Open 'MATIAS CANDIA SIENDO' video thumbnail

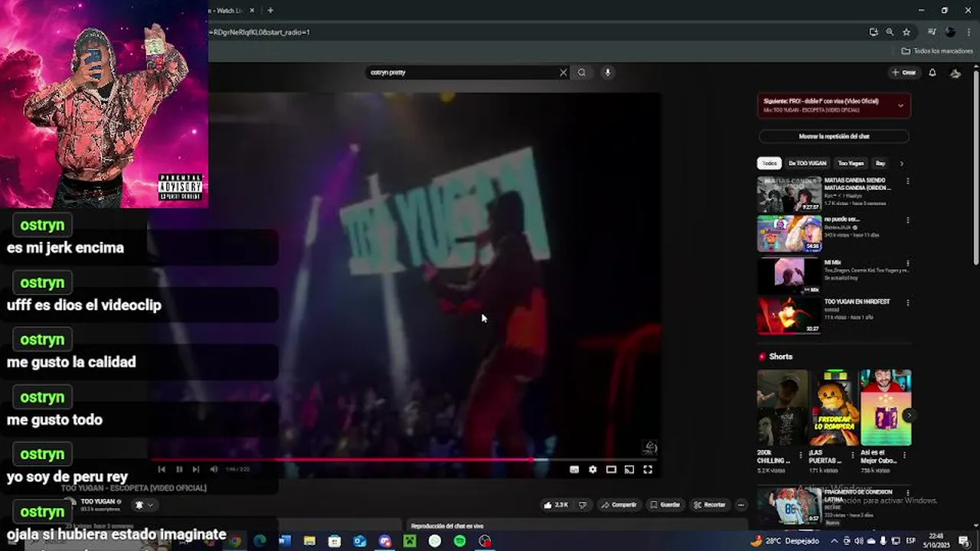[x=789, y=194]
